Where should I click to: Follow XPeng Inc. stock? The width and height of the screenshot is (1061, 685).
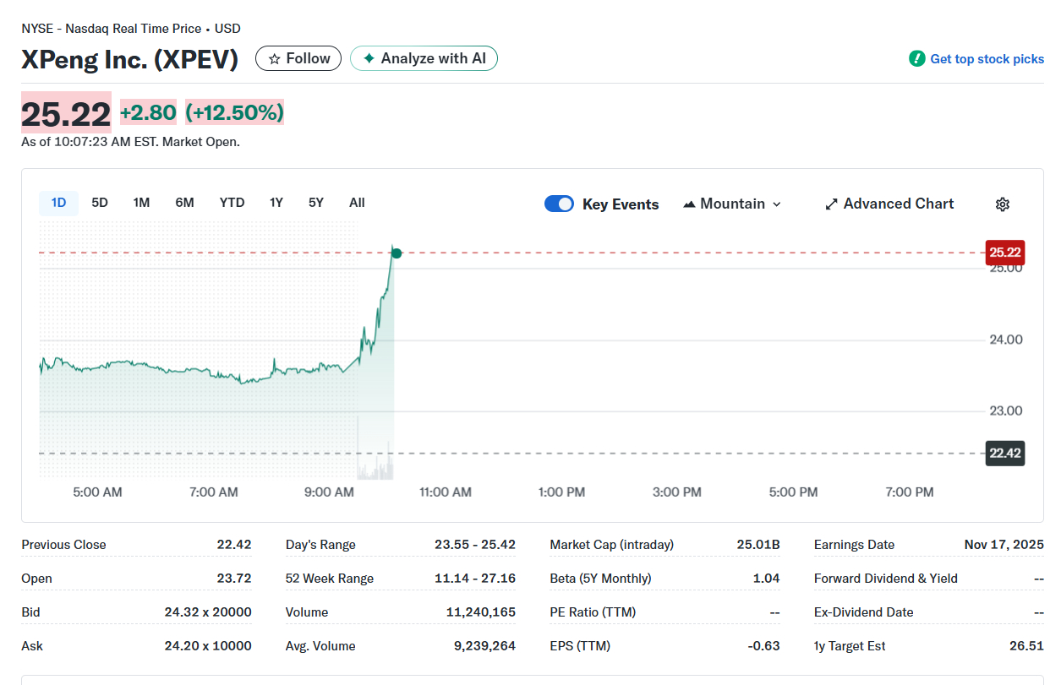[298, 58]
